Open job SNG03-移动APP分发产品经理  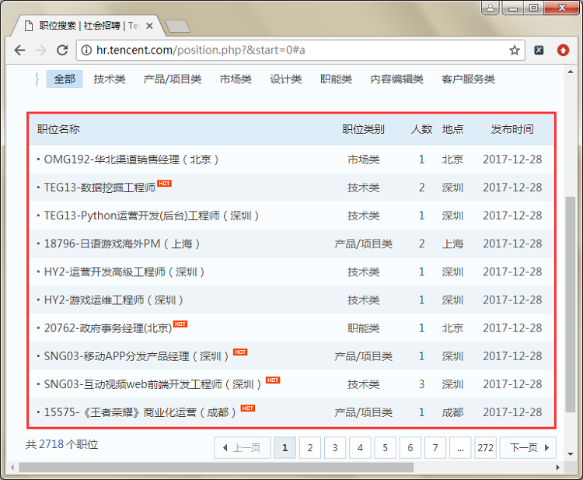point(136,356)
